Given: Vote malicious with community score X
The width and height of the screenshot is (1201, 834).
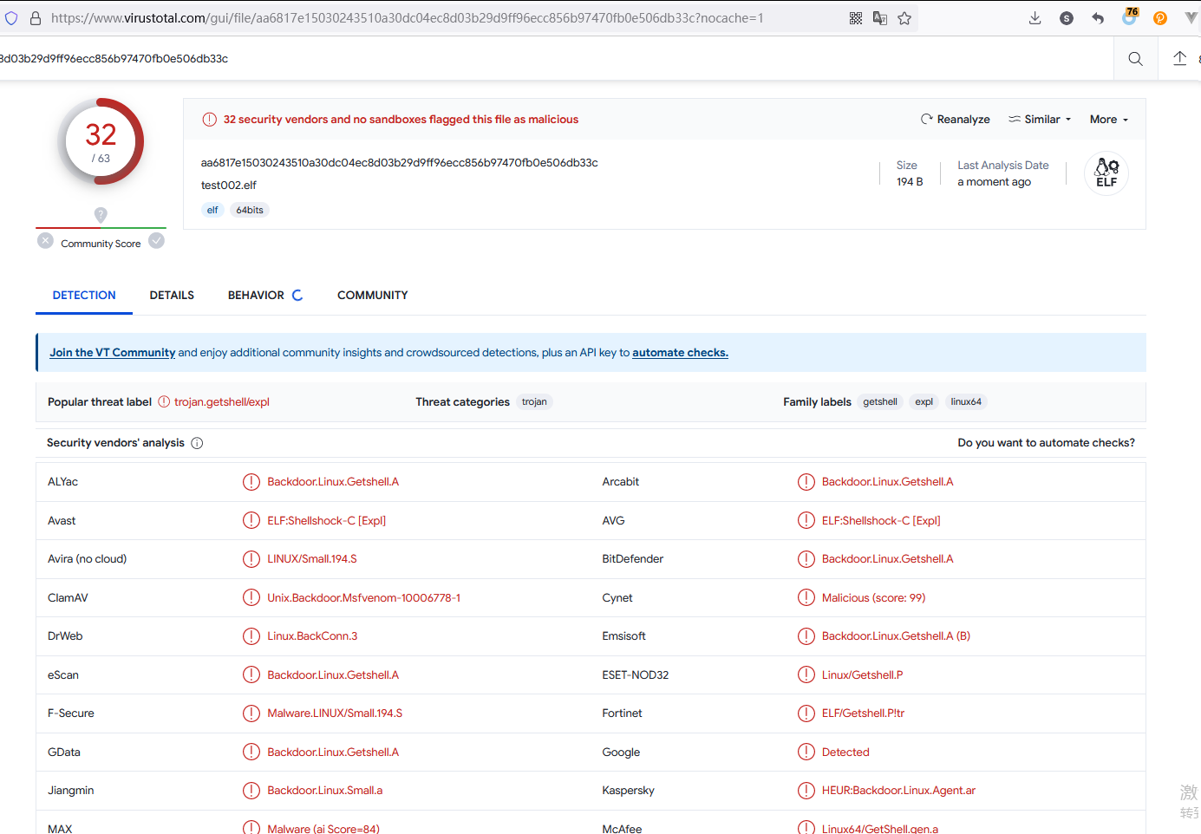Looking at the screenshot, I should pos(46,241).
